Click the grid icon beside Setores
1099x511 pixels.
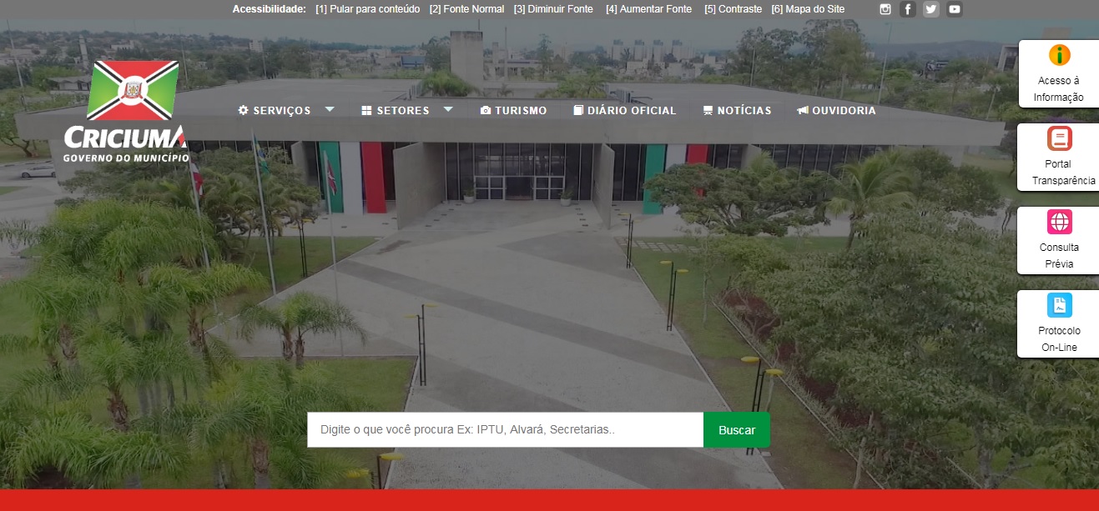[366, 110]
